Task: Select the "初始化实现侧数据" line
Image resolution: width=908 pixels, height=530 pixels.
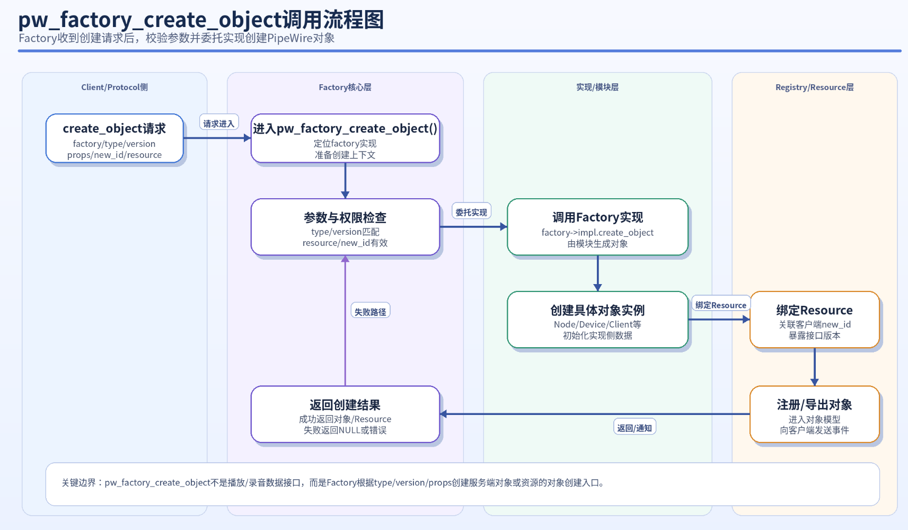Action: point(597,335)
